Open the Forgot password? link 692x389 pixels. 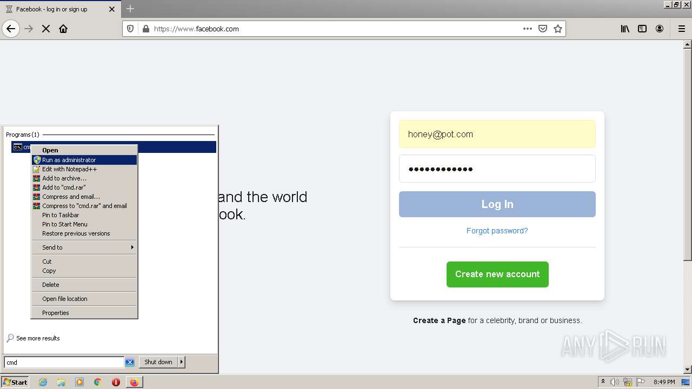click(497, 231)
